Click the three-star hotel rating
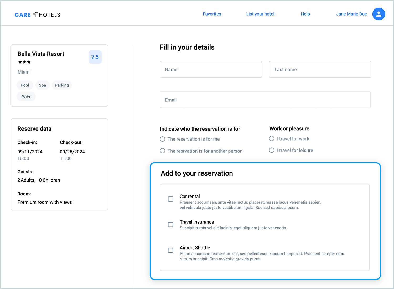 tap(24, 62)
